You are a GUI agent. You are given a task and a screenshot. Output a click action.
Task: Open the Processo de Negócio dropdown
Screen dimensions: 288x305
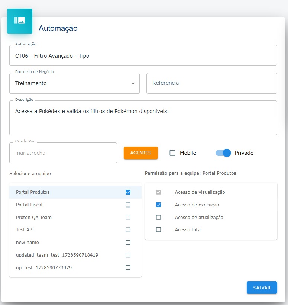pos(74,83)
